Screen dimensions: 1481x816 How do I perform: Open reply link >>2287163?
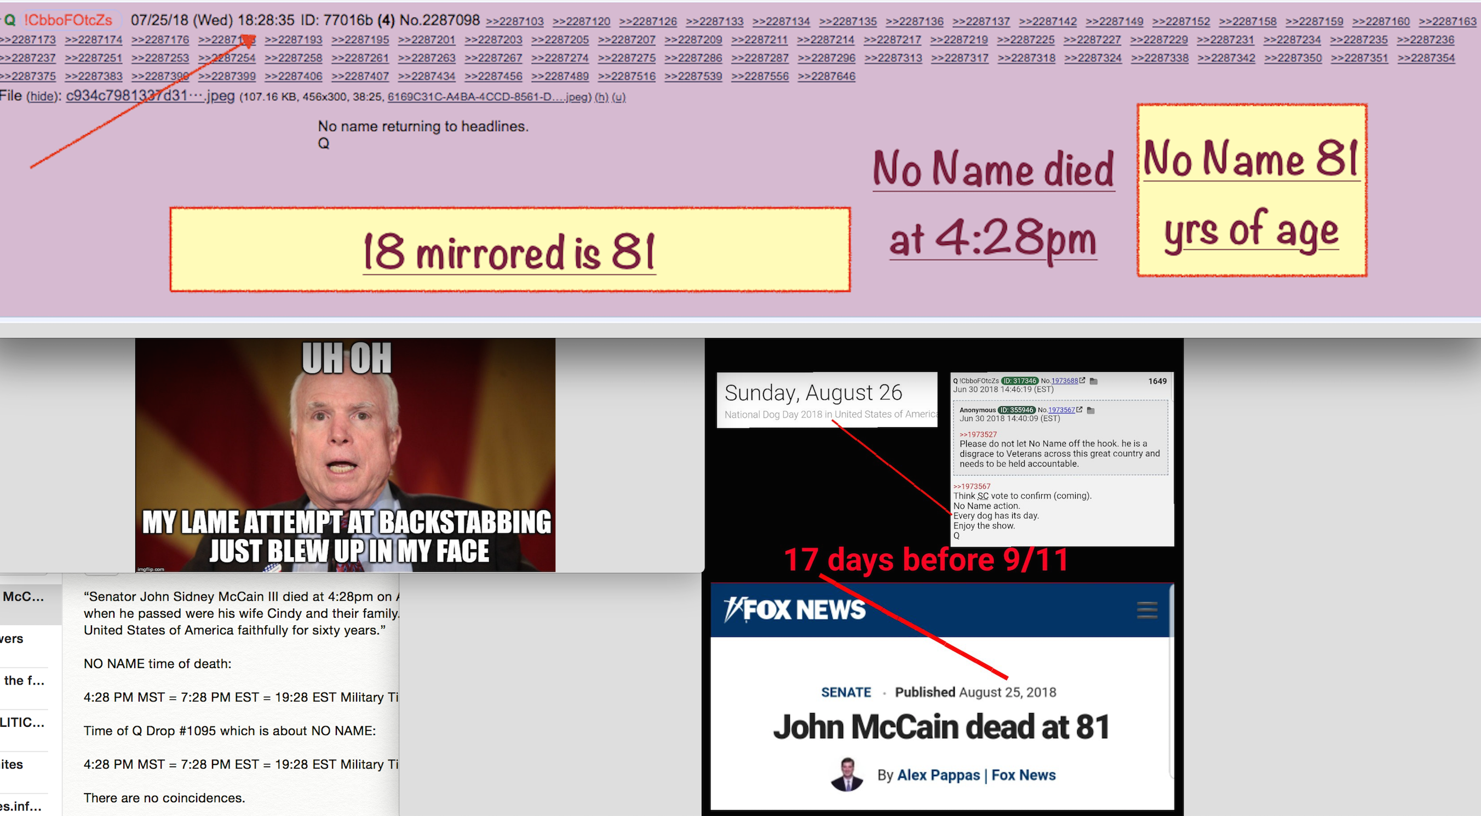click(1447, 21)
